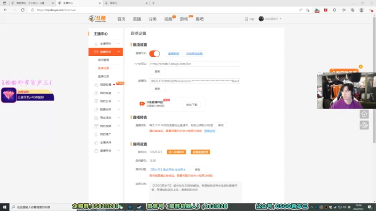This screenshot has height=211, width=376.
Task: Open 首页 in the top navigation
Action: tap(121, 19)
